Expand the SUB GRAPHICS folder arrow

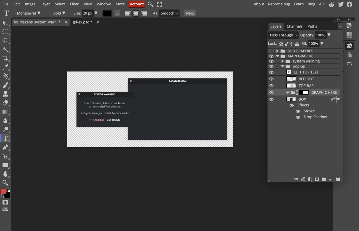pos(277,51)
